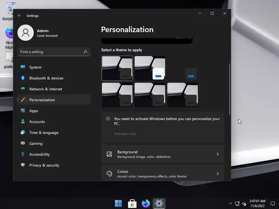The image size is (279, 209).
Task: Open Colors settings row
Action: tap(163, 173)
